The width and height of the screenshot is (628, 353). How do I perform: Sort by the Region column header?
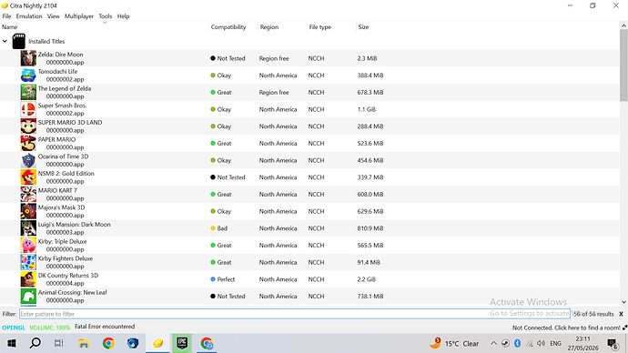tap(282, 27)
